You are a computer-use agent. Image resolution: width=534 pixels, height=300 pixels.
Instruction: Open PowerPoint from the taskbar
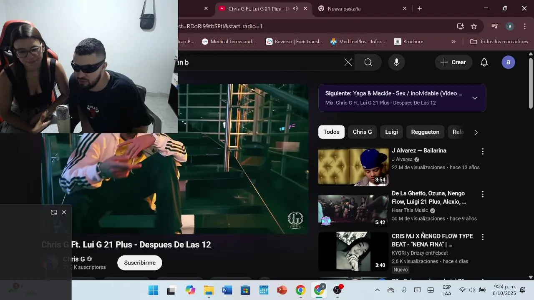[x=282, y=290]
